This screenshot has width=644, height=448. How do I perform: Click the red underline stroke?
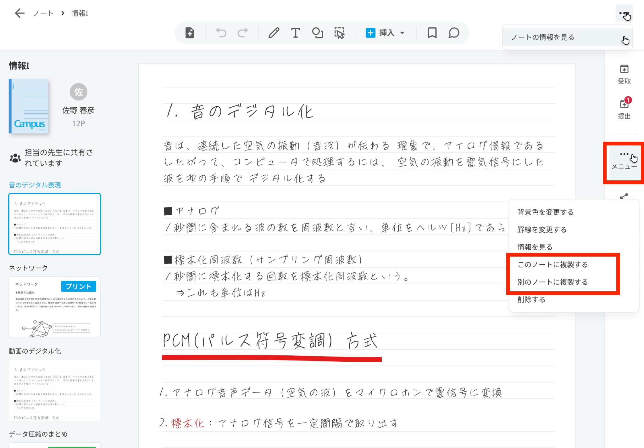click(272, 358)
